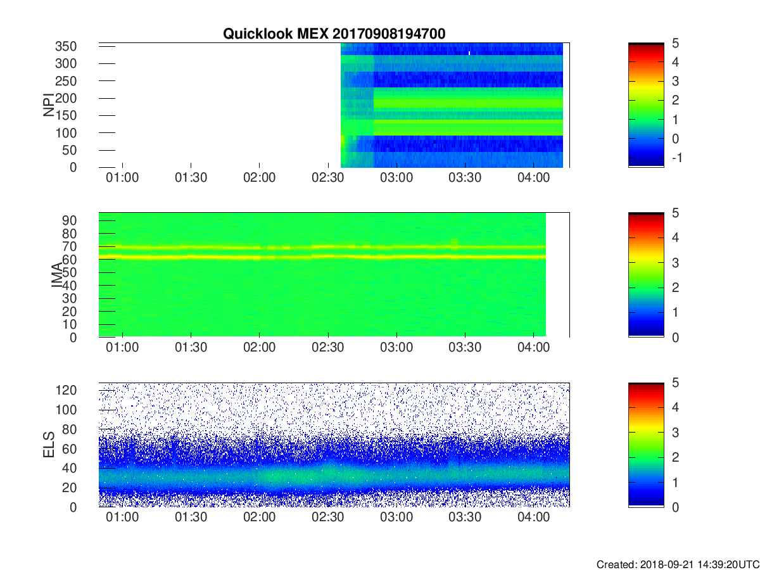The height and width of the screenshot is (570, 760).
Task: Click the 02:30 label under the NPI plot
Action: tap(328, 178)
